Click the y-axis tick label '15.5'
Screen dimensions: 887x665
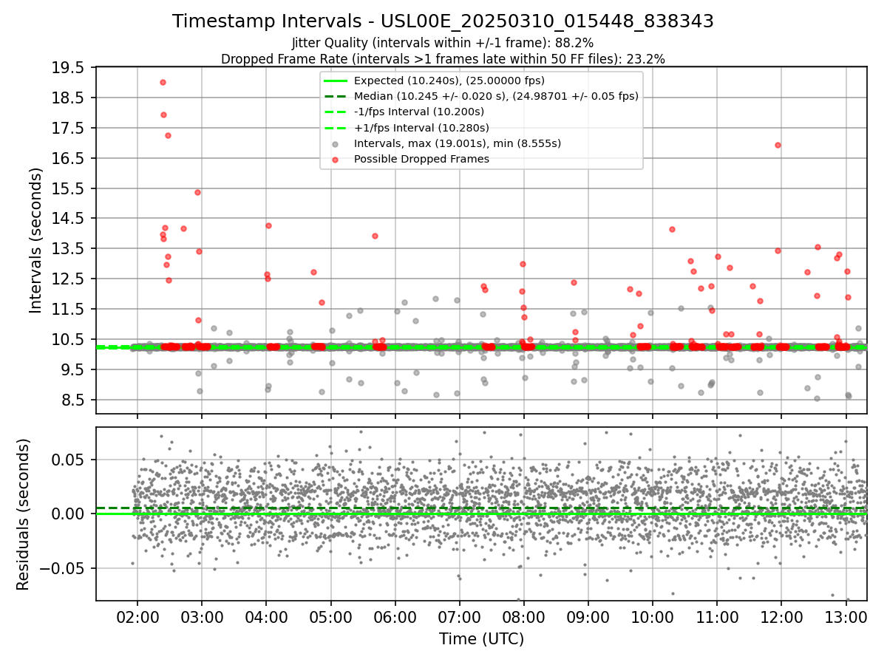[69, 188]
